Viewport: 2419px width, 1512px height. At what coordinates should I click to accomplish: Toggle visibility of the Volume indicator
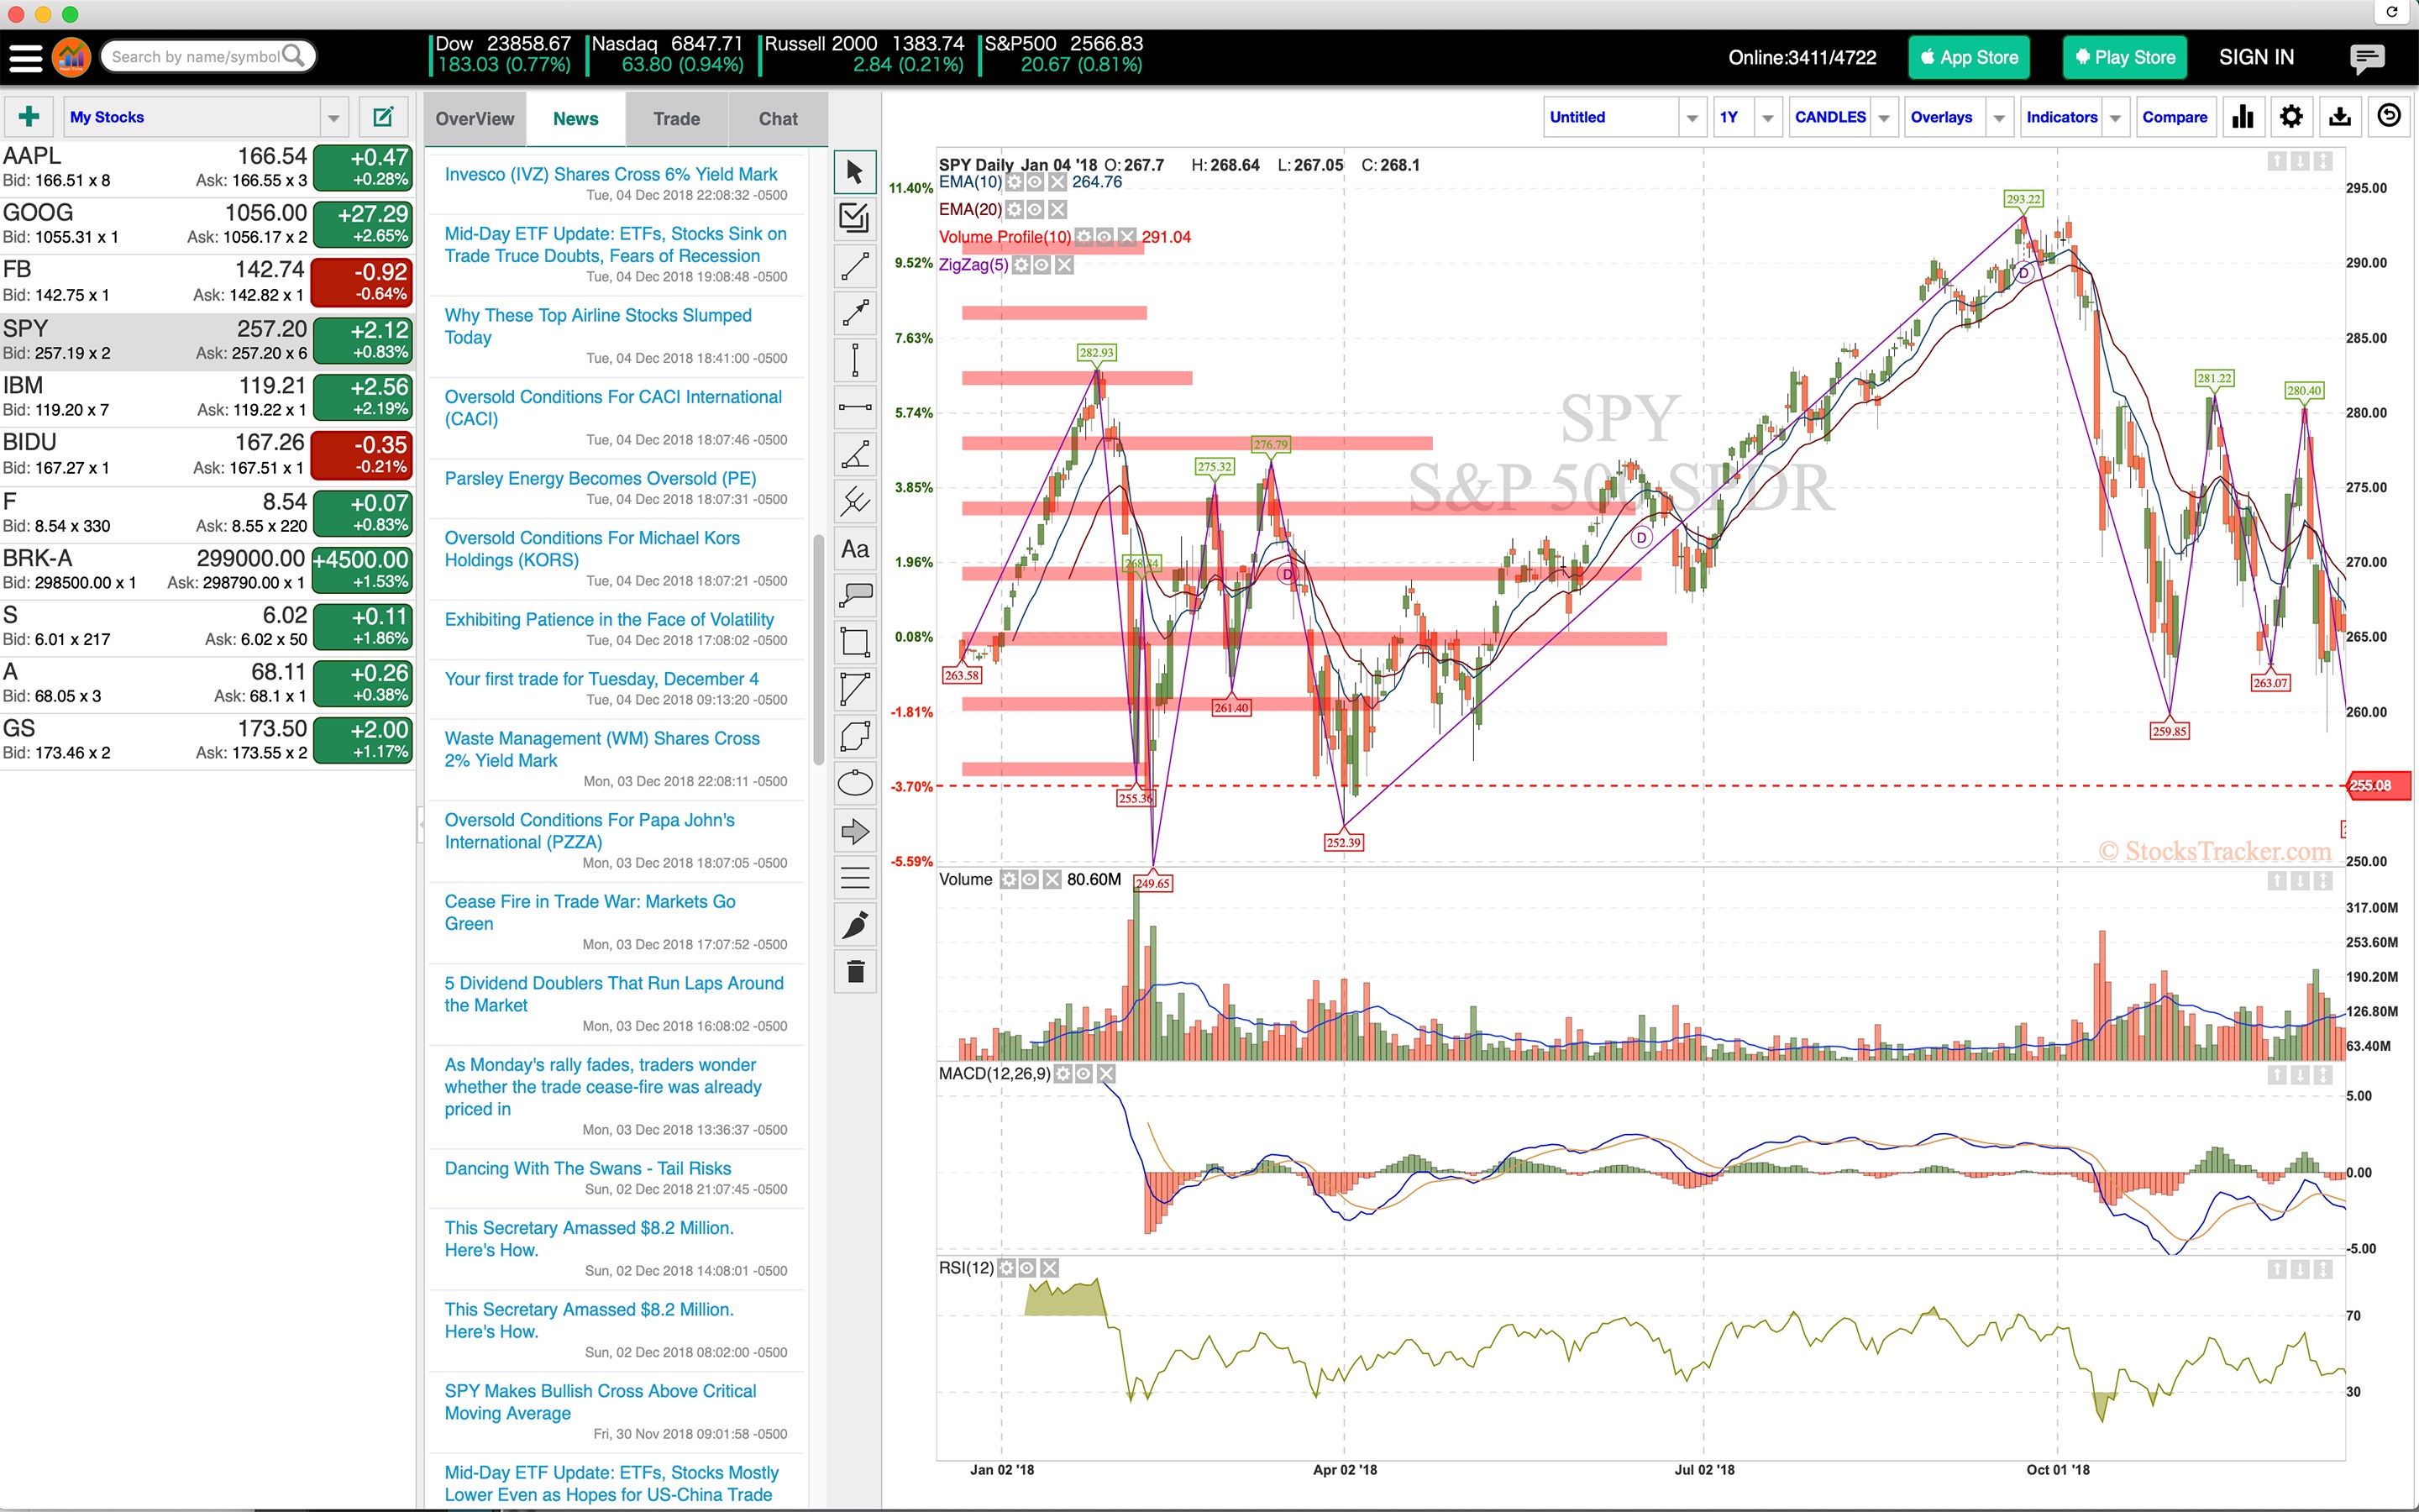[x=1031, y=880]
